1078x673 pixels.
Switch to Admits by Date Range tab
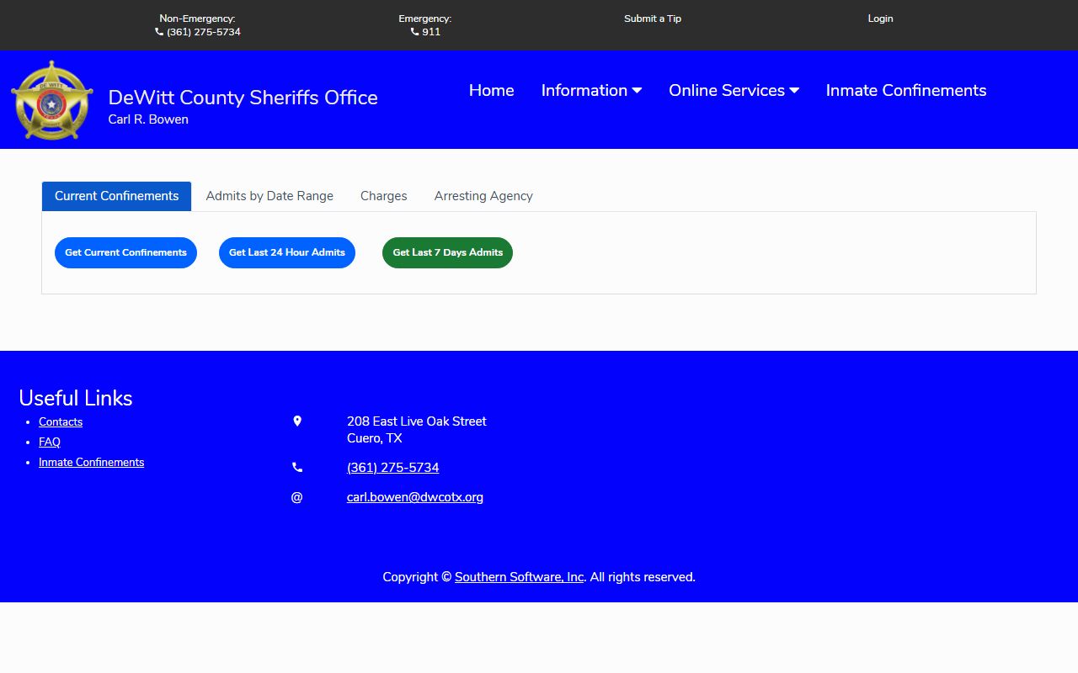point(269,196)
